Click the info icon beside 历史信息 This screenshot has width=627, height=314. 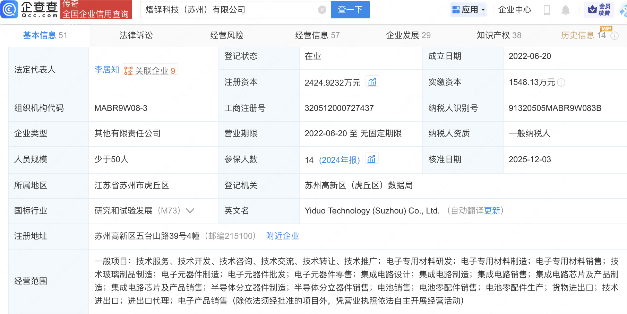point(615,36)
